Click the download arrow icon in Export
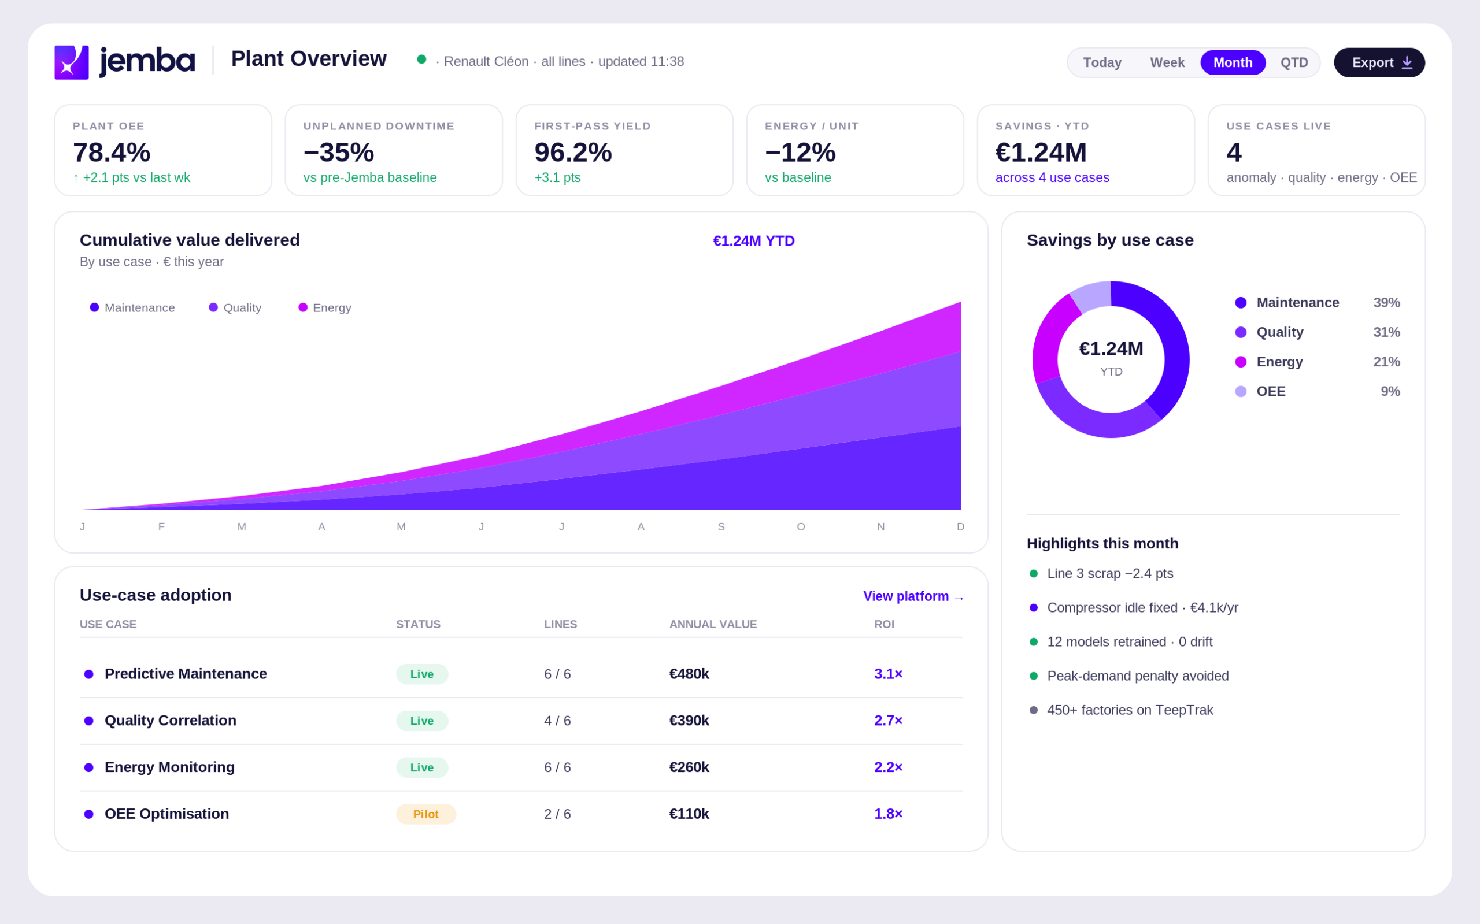 point(1407,62)
